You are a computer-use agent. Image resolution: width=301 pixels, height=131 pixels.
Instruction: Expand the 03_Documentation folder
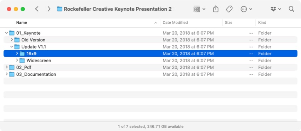[x=7, y=74]
